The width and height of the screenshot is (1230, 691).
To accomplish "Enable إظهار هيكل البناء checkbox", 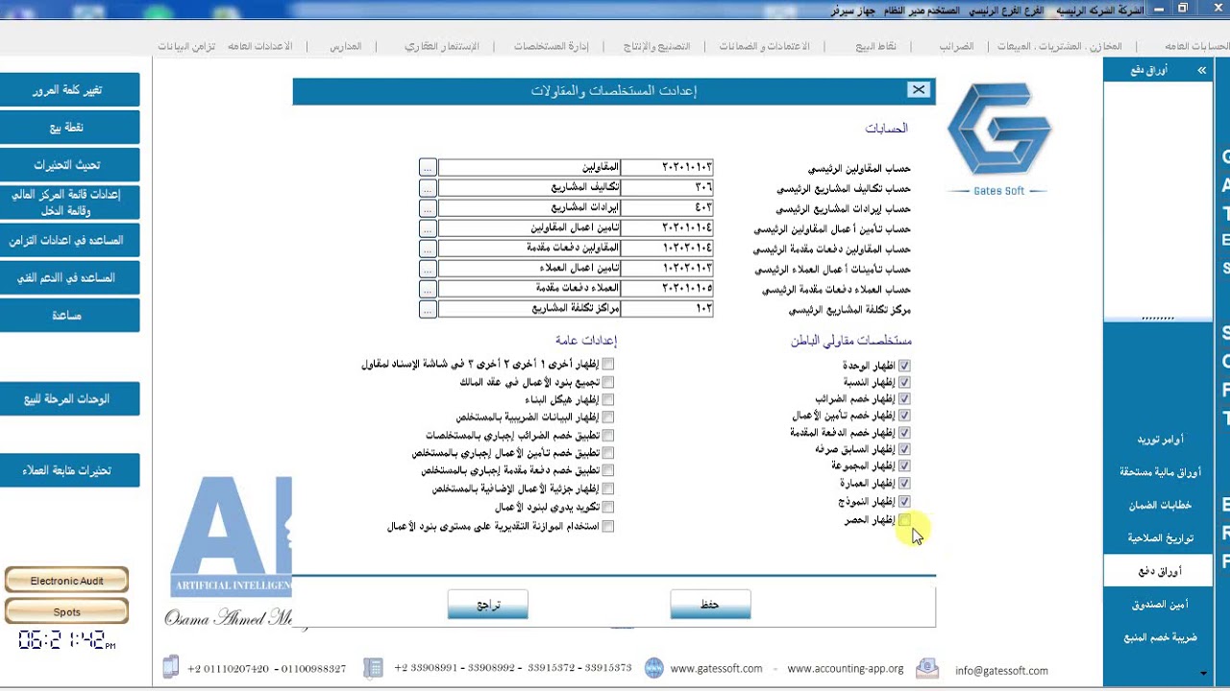I will (x=608, y=399).
